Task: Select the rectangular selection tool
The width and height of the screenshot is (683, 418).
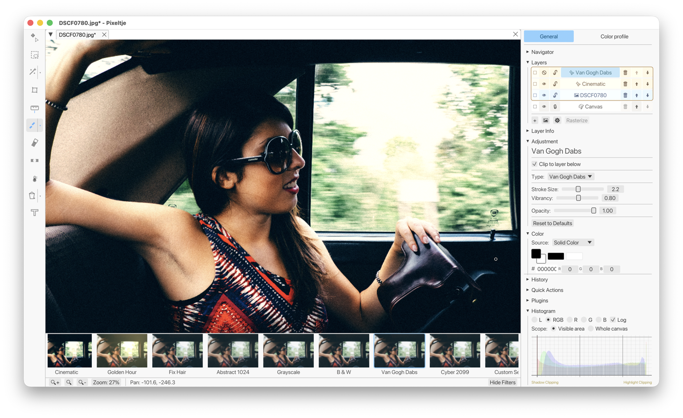Action: point(34,55)
